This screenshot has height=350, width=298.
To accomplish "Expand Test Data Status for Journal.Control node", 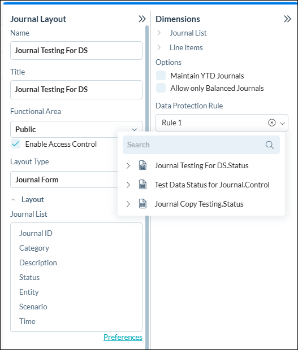I will [128, 185].
